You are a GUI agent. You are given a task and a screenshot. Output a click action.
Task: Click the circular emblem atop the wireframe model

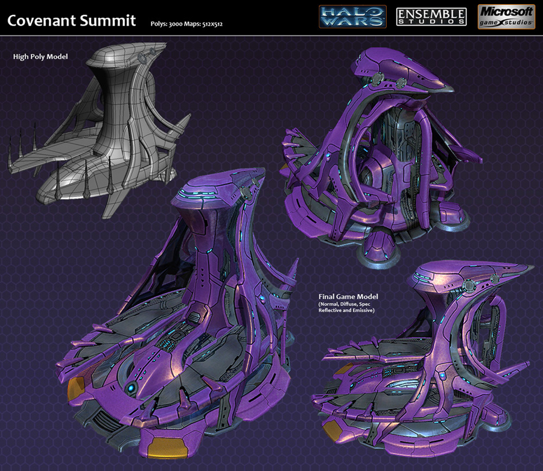pos(142,58)
